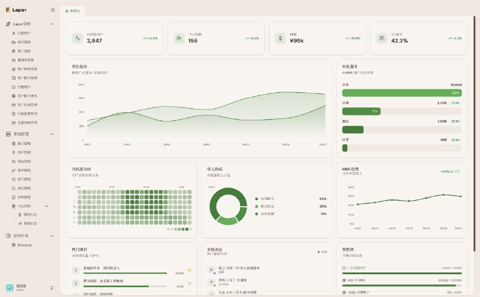This screenshot has width=480, height=297.
Task: Open the admin account switcher menu
Action: click(52, 287)
